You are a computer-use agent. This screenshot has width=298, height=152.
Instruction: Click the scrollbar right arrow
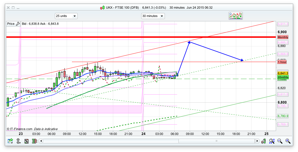coord(257,141)
